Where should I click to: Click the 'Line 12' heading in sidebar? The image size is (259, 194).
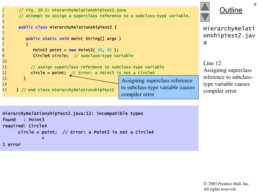(x=212, y=63)
